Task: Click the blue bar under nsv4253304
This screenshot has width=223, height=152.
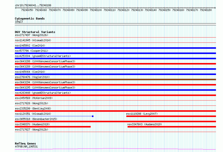Action: [115, 58]
